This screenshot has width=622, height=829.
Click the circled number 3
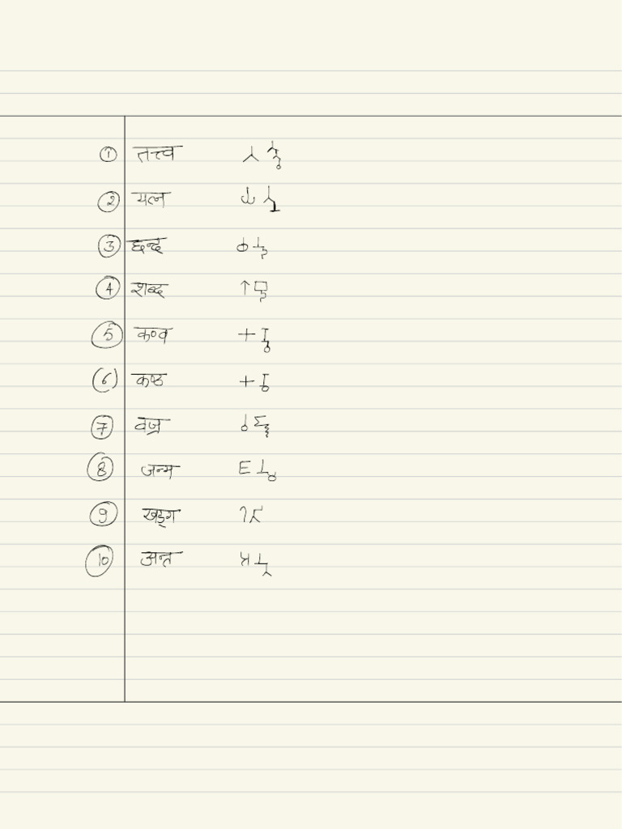point(109,246)
